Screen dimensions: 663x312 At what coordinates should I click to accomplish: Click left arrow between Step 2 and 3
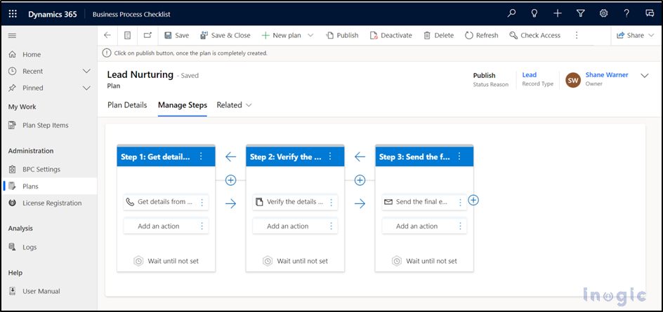coord(360,157)
